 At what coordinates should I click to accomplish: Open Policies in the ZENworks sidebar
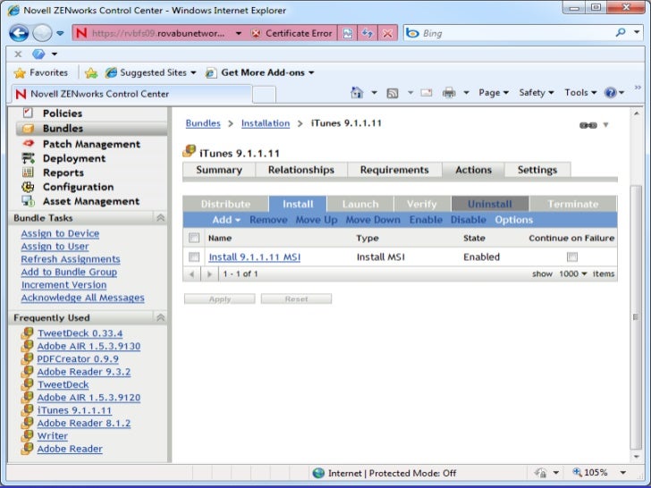(x=63, y=114)
